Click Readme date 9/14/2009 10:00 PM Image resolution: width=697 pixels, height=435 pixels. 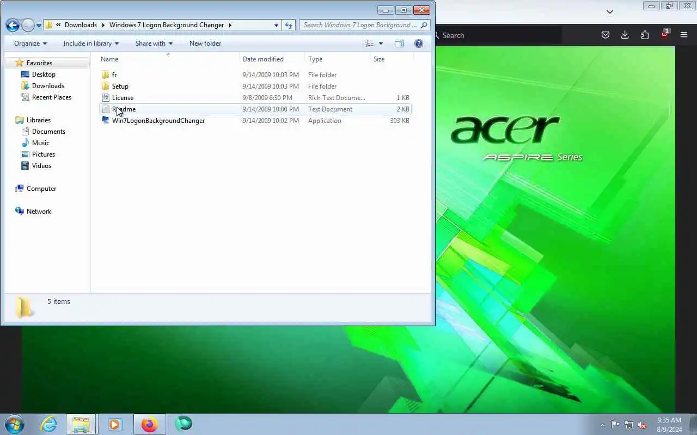coord(271,109)
